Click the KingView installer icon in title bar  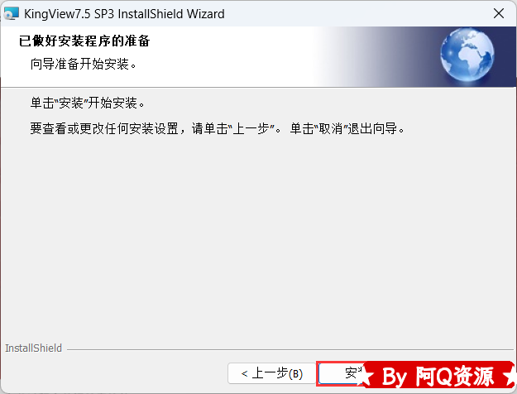point(11,13)
